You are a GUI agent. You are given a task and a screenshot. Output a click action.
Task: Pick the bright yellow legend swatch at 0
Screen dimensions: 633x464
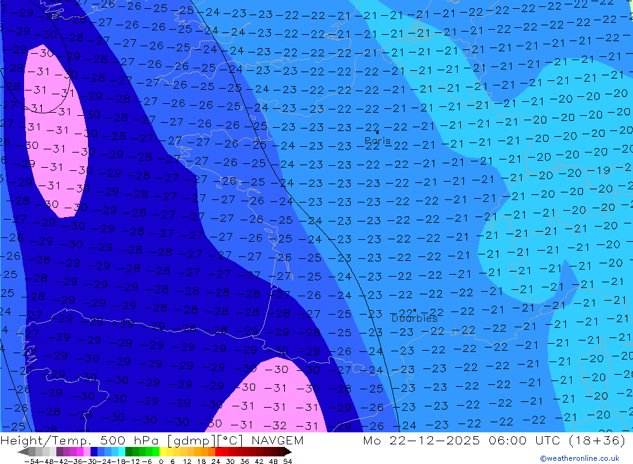[x=163, y=451]
